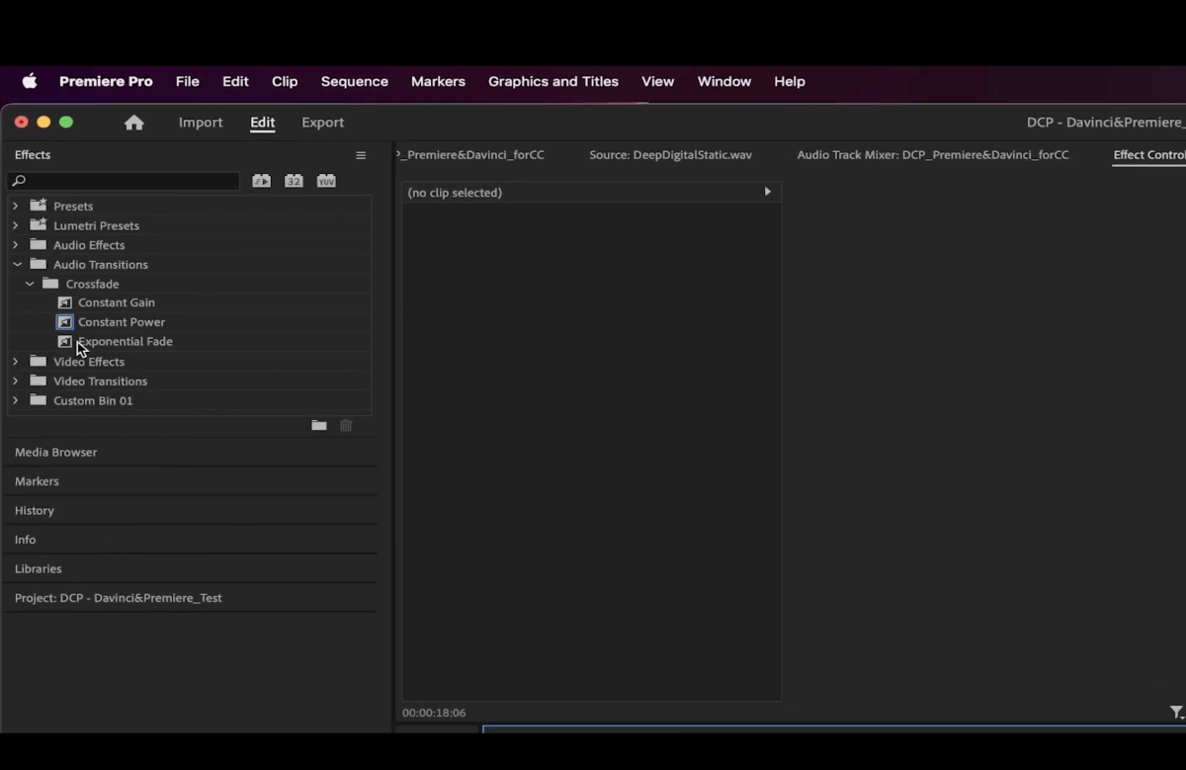Expand the Presets folder
Screen dimensions: 1186x770
(15, 206)
